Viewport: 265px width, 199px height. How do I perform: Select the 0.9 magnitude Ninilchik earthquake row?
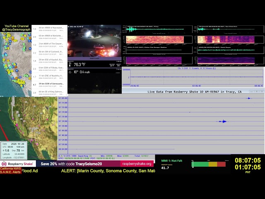pos(50,37)
